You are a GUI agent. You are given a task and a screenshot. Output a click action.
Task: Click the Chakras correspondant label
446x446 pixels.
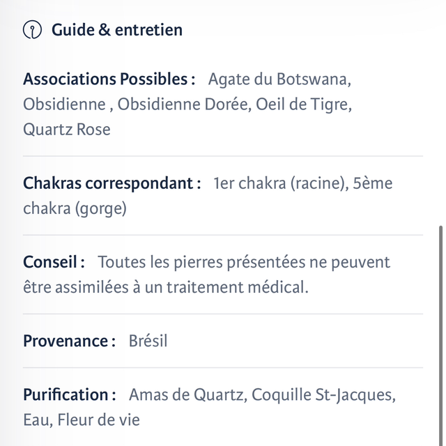tap(111, 183)
